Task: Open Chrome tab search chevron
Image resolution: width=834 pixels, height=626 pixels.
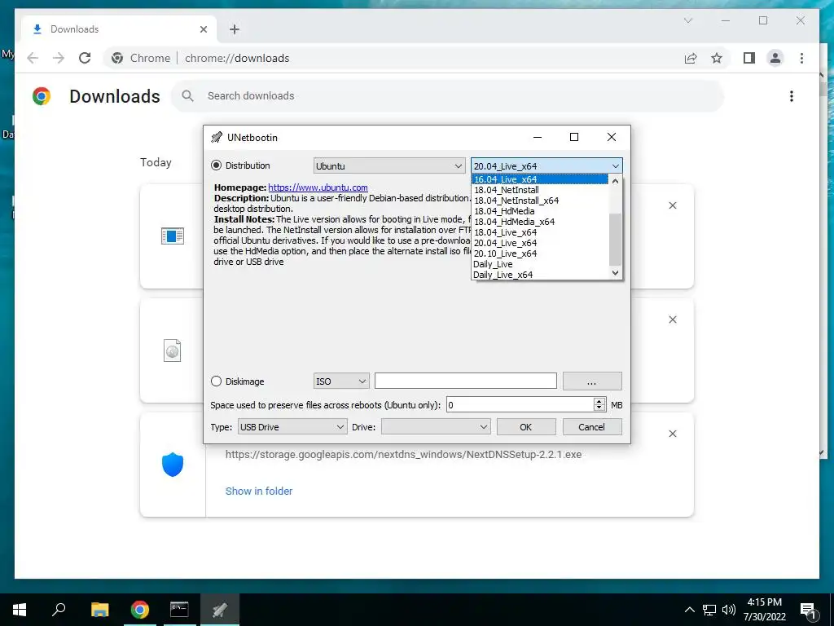Action: click(688, 20)
